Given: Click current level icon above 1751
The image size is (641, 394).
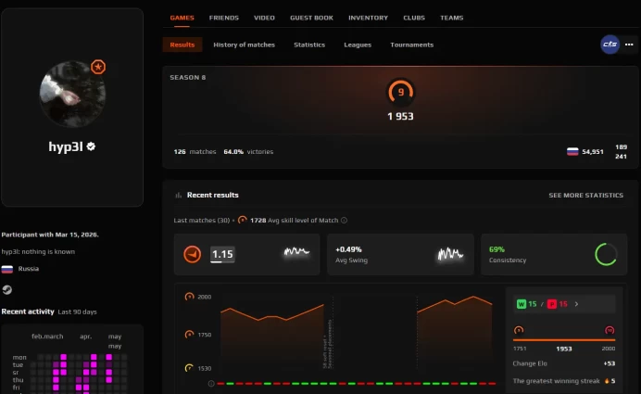Looking at the screenshot, I should pos(519,330).
